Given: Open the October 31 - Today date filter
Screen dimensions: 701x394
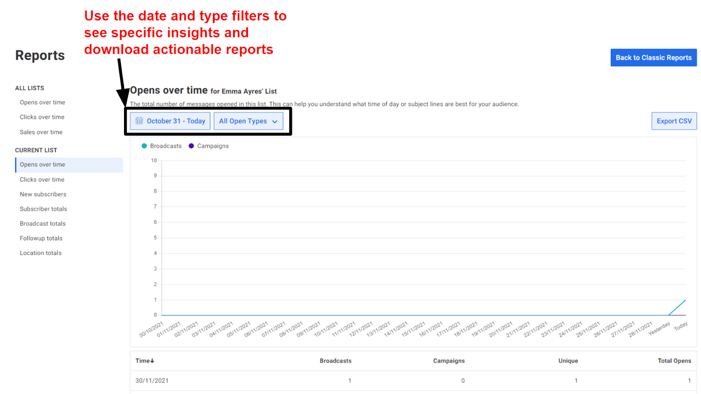Looking at the screenshot, I should 170,121.
